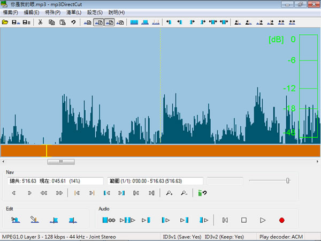321x241 pixels.
Task: Click the horizontal scrollbar thumb under waveform
Action: (61, 162)
